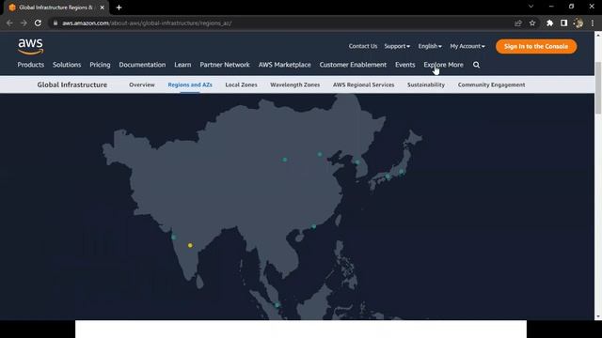
Task: Open the Explore More menu
Action: 443,65
